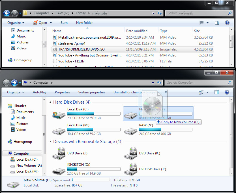This screenshot has width=236, height=193.
Task: Click AutoPlay in Computer toolbar
Action: coord(40,92)
